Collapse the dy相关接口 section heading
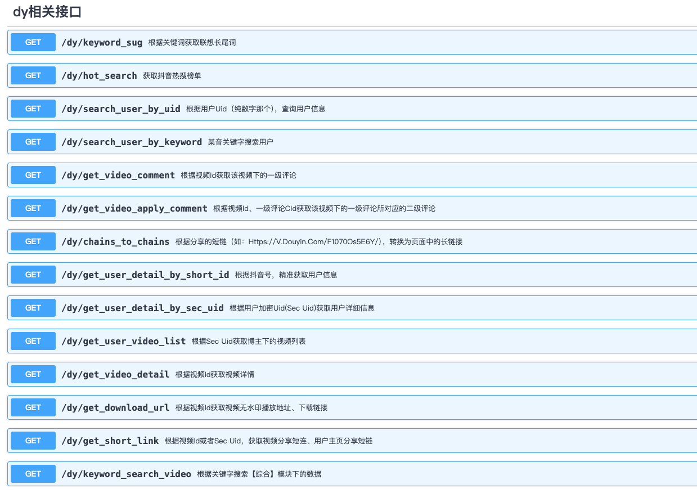Image resolution: width=697 pixels, height=498 pixels. 47,11
